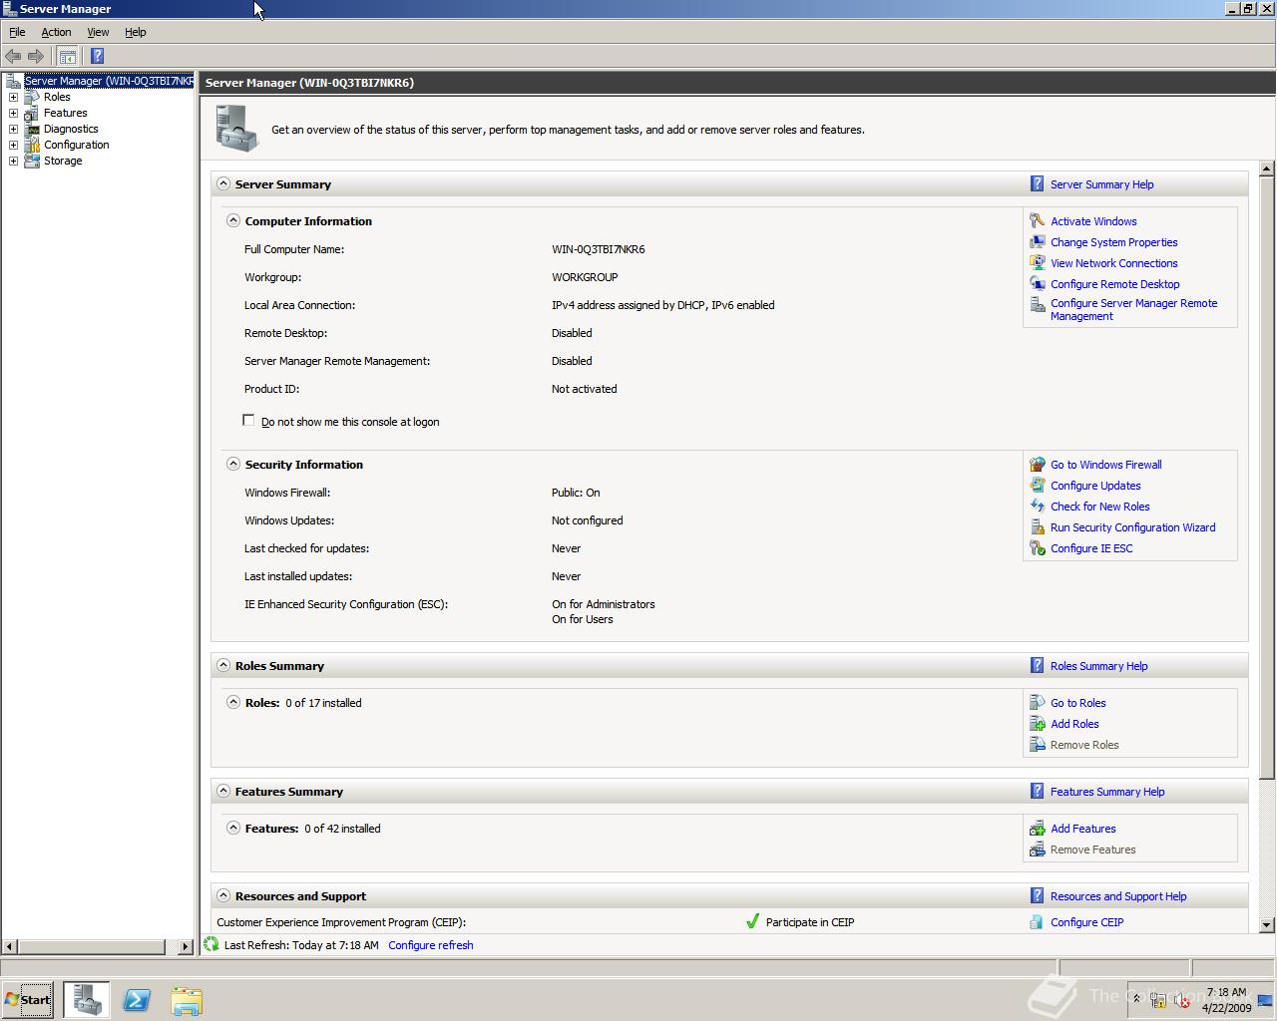The width and height of the screenshot is (1277, 1021).
Task: Click the Change System Properties icon
Action: (x=1038, y=241)
